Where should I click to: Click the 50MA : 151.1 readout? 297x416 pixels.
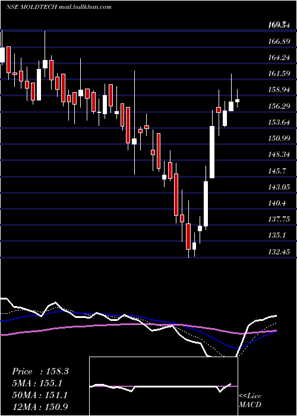[x=40, y=395]
